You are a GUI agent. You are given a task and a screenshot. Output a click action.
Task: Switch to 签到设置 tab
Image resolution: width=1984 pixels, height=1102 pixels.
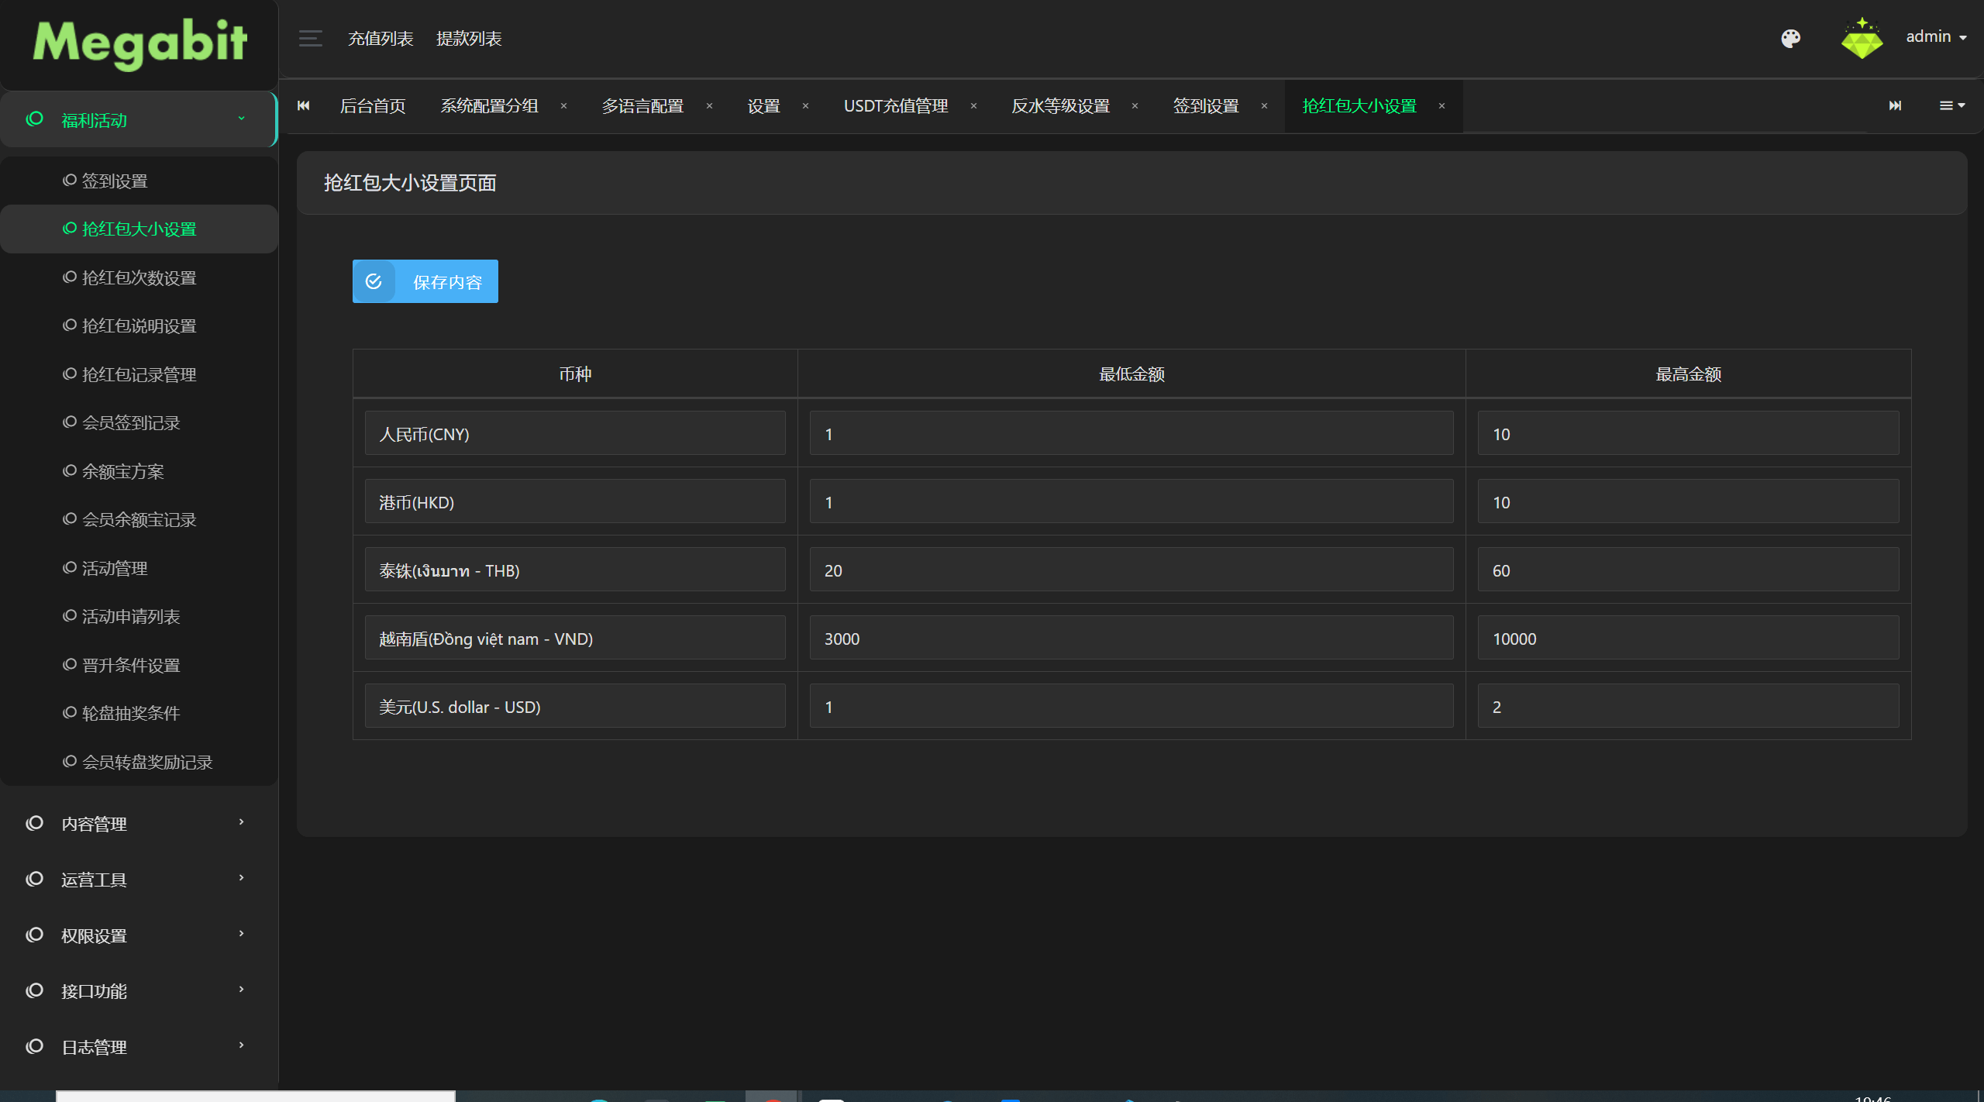(x=1206, y=106)
